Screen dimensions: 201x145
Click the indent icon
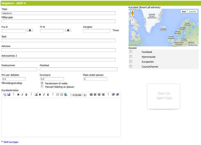pos(117,95)
